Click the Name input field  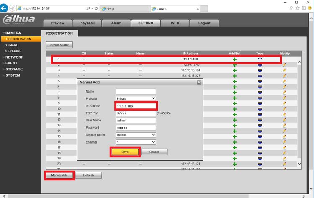[x=136, y=92]
